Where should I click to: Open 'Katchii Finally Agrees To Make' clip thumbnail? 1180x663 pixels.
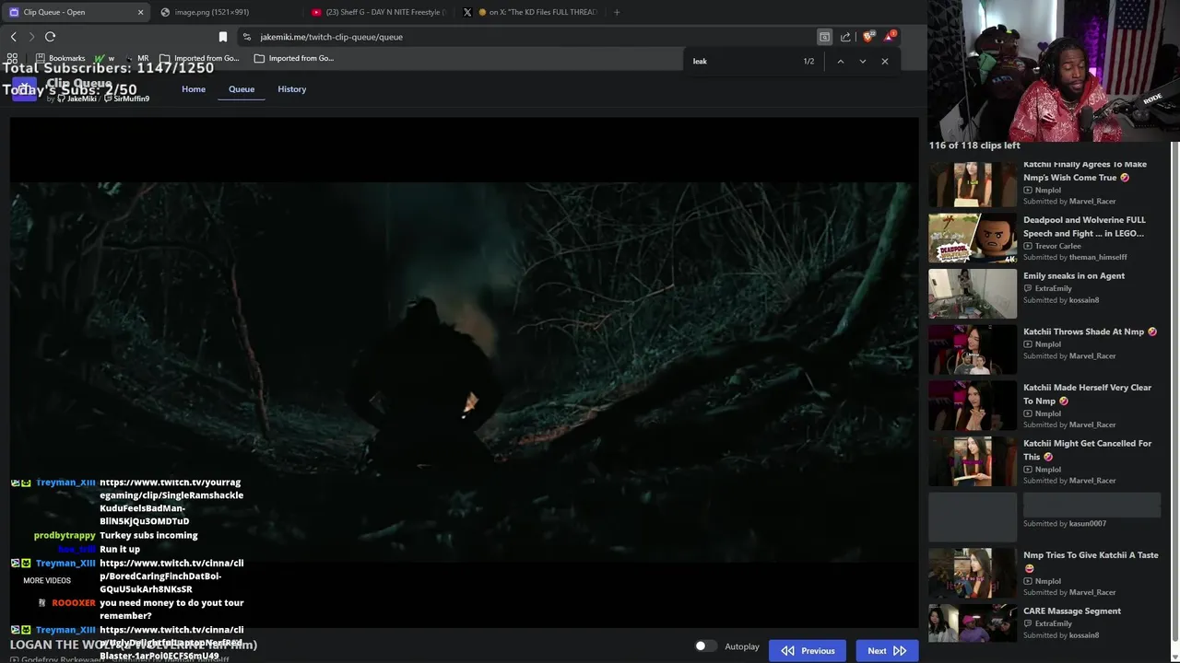[x=973, y=184]
